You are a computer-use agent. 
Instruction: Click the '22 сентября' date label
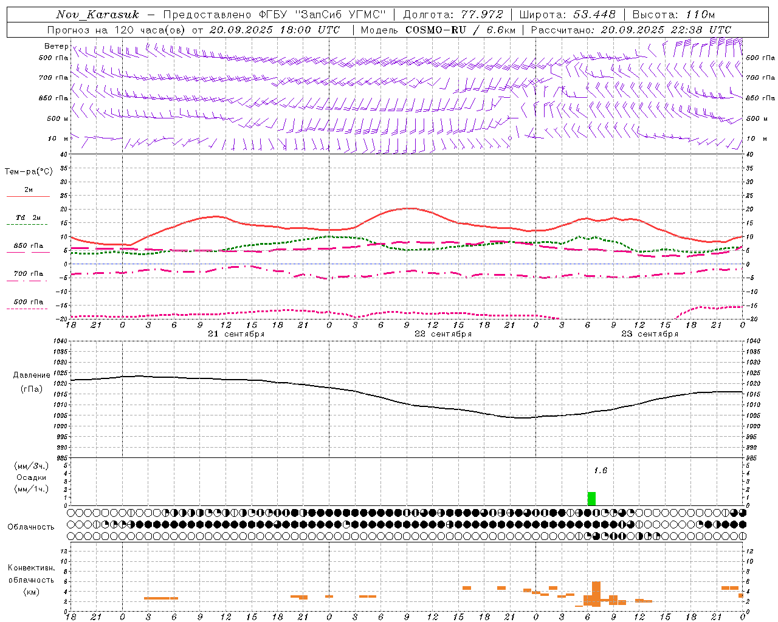pos(442,334)
